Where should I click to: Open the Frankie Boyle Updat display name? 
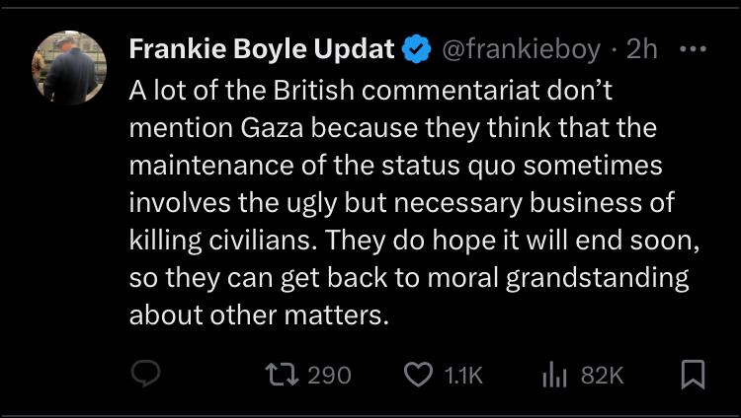pyautogui.click(x=263, y=48)
